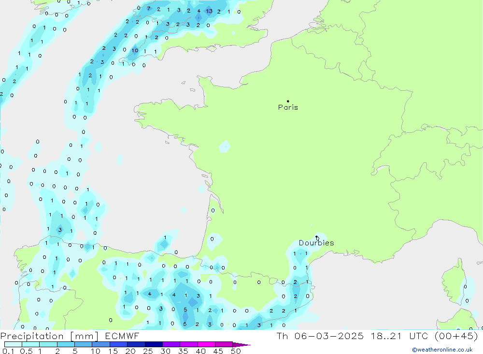483x354 pixels.
Task: Pick the 15–20 mm legend swatch
Action: 119,344
